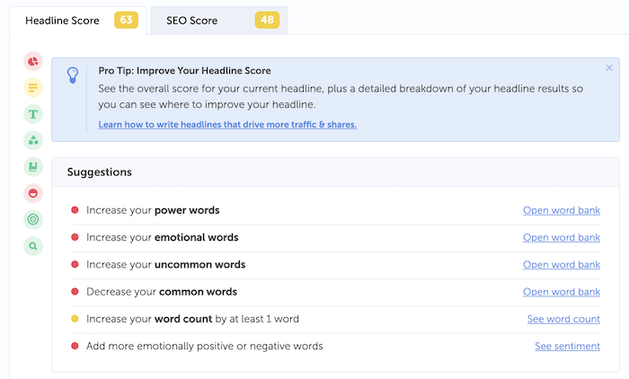The height and width of the screenshot is (379, 629).
Task: Click the red half-circle sentiment sidebar icon
Action: coord(33,192)
